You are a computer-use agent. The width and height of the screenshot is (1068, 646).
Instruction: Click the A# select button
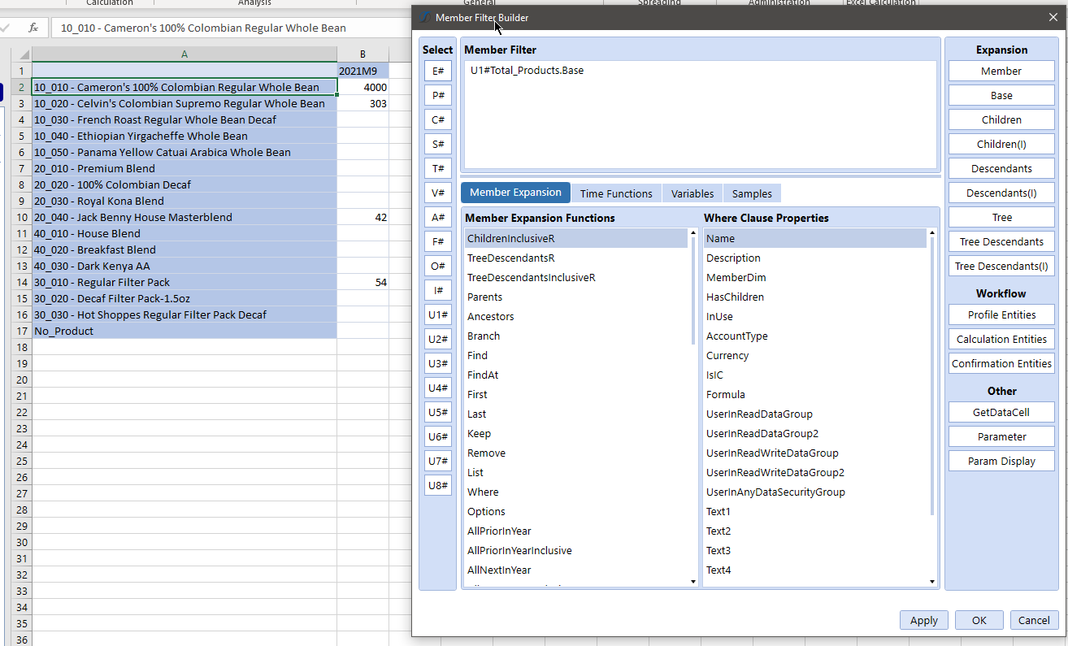click(438, 217)
